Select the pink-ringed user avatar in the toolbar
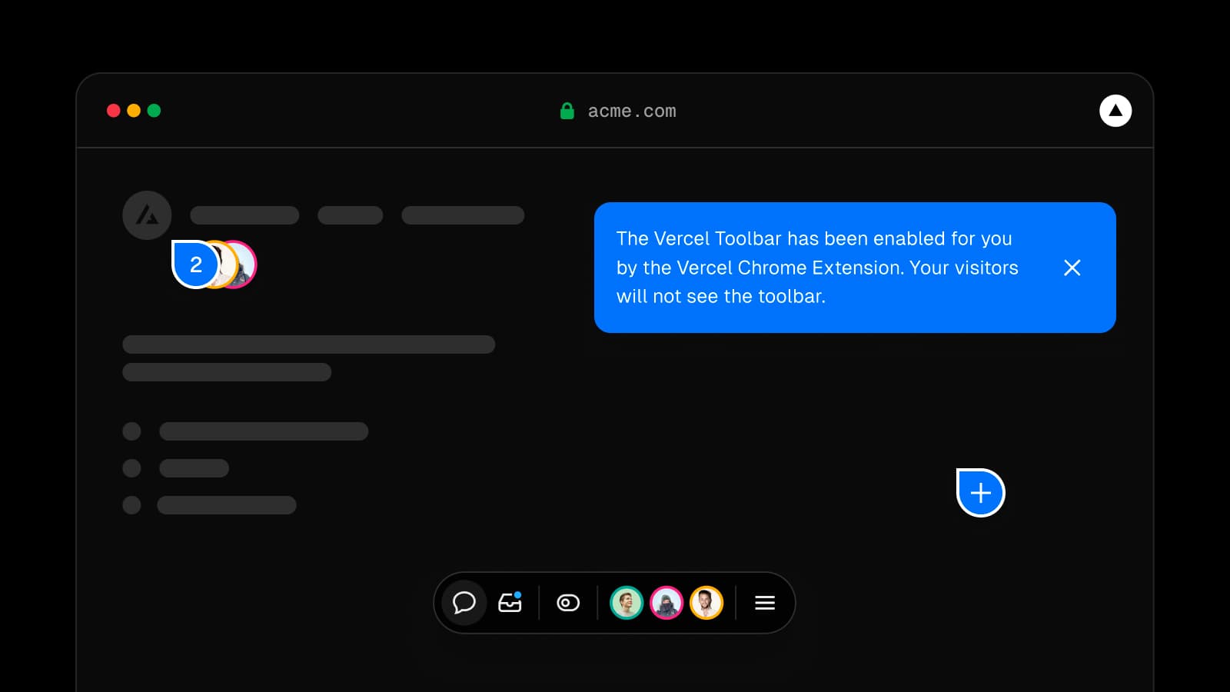Viewport: 1230px width, 692px height. (x=667, y=603)
